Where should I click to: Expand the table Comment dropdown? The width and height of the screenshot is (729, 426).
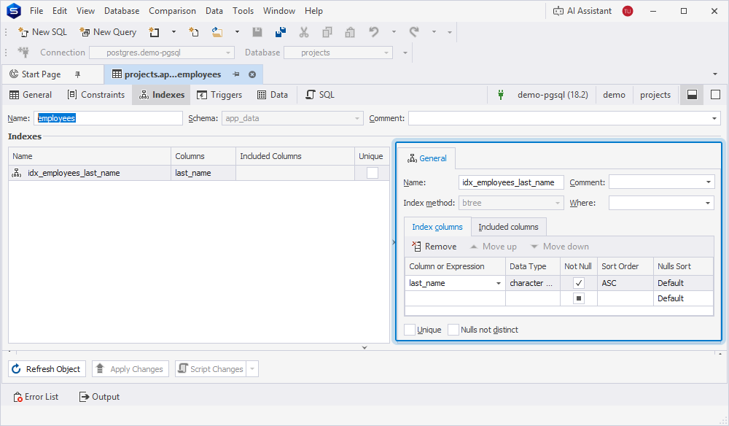pos(714,119)
